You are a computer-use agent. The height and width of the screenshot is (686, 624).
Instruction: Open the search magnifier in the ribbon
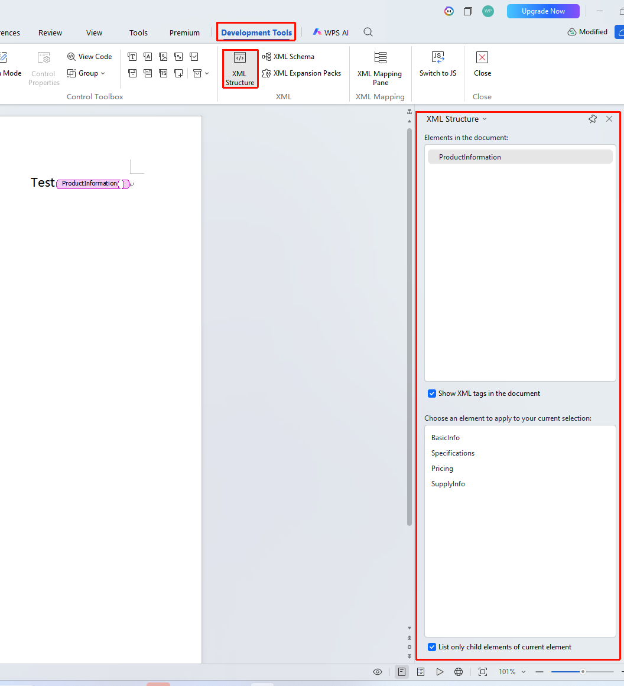coord(368,32)
